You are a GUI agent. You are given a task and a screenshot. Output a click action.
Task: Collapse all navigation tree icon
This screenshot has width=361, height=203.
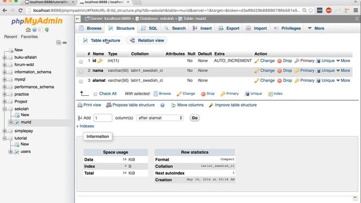click(x=59, y=43)
